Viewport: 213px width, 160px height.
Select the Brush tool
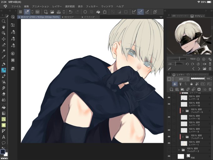click(x=3, y=76)
